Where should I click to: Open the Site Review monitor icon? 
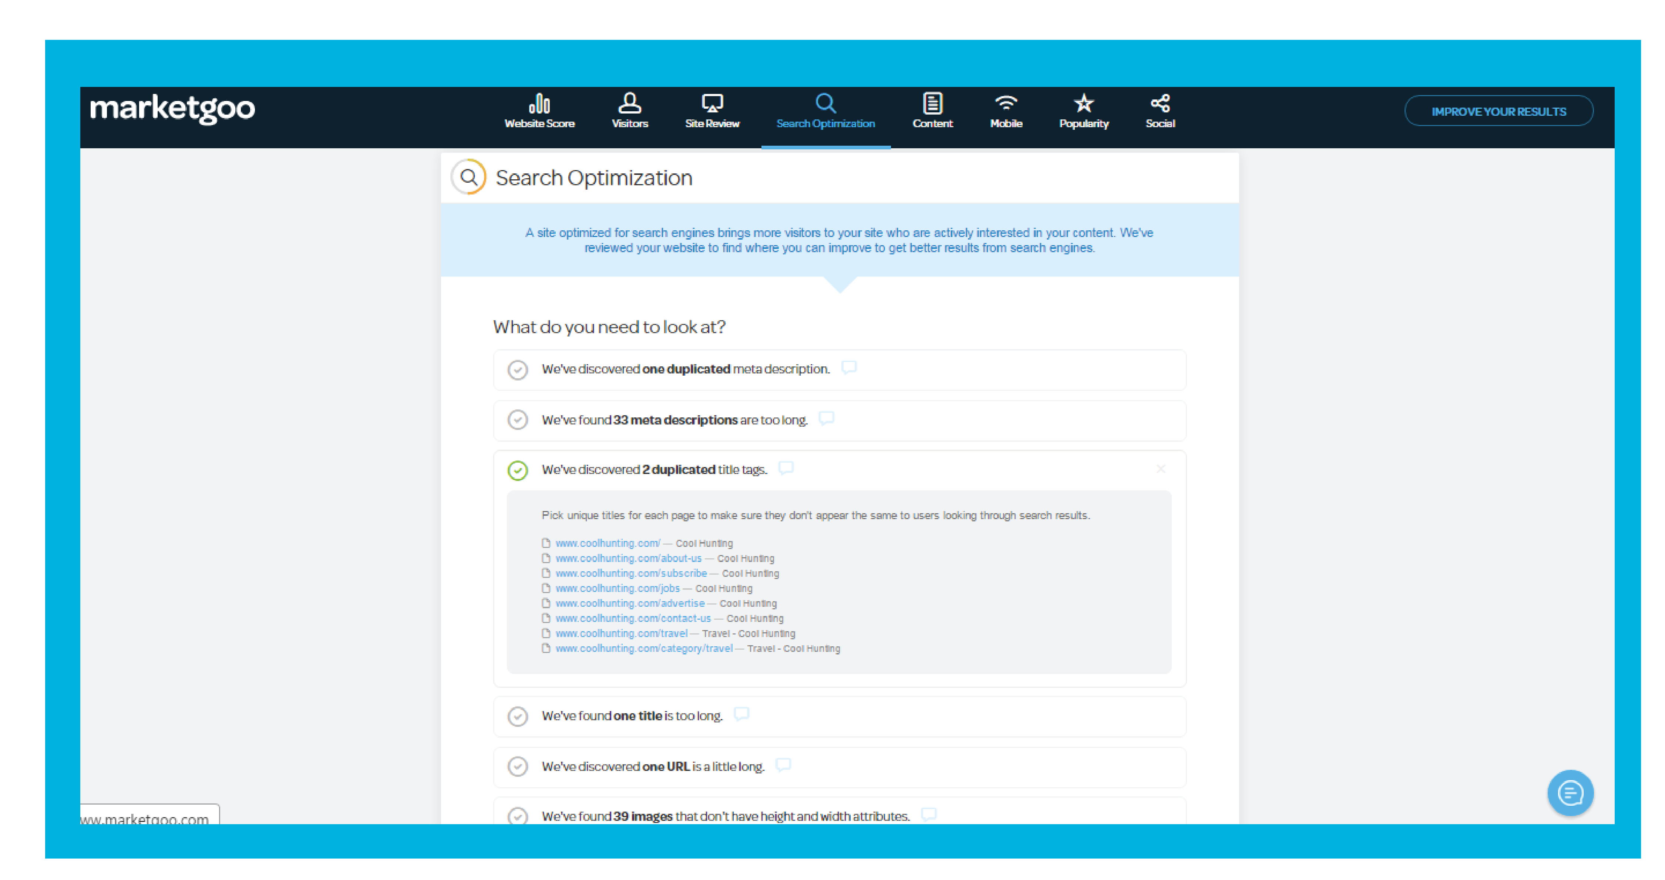712,104
